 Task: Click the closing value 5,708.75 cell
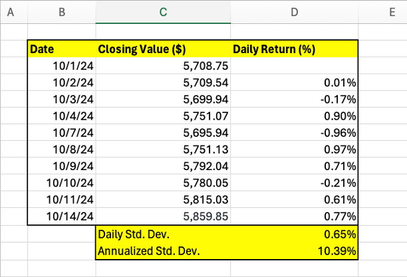click(x=163, y=66)
